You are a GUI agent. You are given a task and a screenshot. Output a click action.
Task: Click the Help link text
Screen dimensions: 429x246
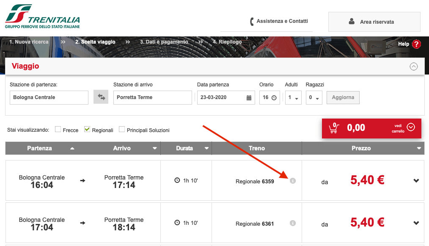click(404, 44)
